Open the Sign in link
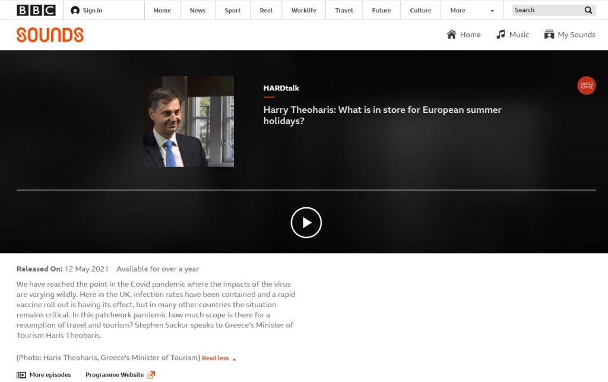The height and width of the screenshot is (382, 608). pos(92,11)
